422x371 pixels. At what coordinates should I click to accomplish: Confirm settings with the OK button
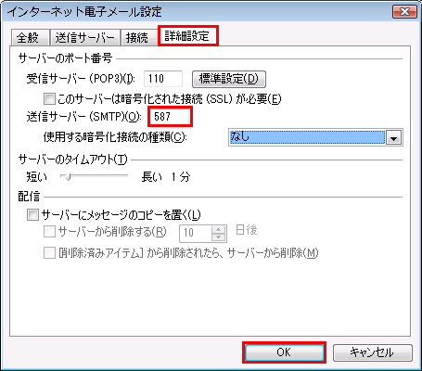284,352
